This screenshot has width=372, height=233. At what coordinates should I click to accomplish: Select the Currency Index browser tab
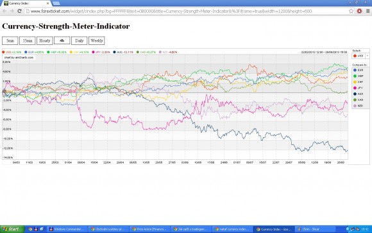[x=26, y=3]
